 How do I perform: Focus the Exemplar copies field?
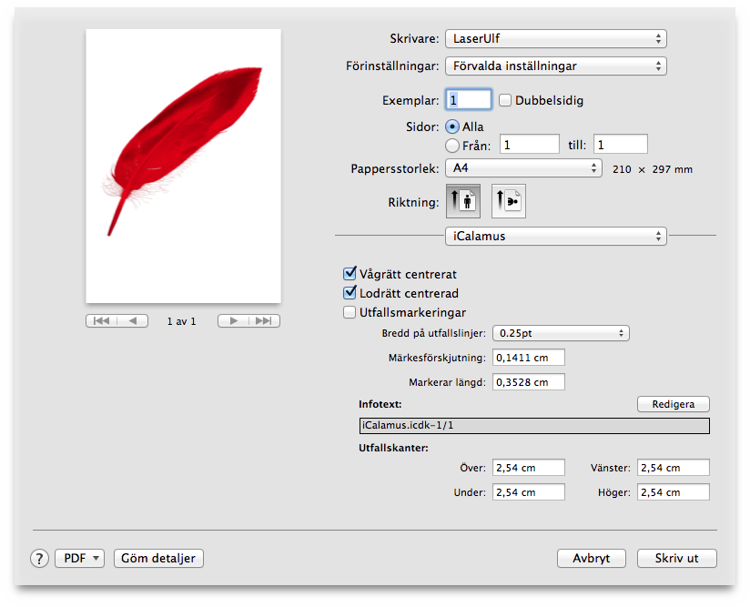[468, 100]
